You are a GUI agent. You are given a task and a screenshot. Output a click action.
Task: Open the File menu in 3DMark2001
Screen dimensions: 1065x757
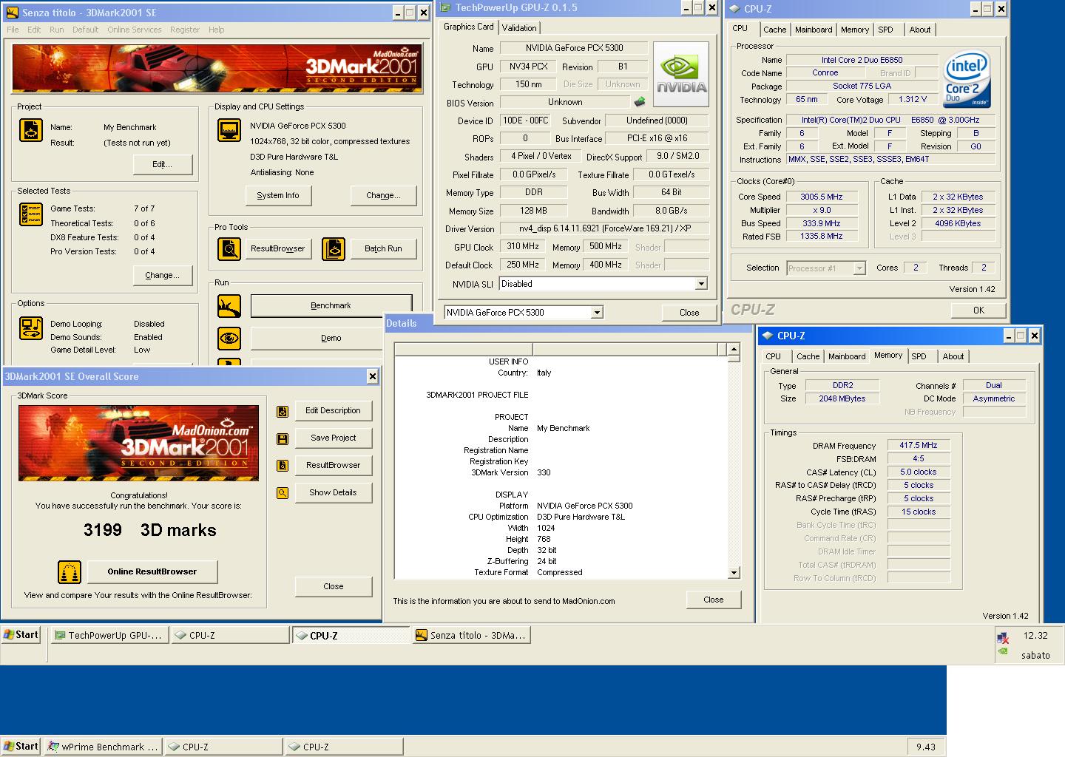(13, 30)
